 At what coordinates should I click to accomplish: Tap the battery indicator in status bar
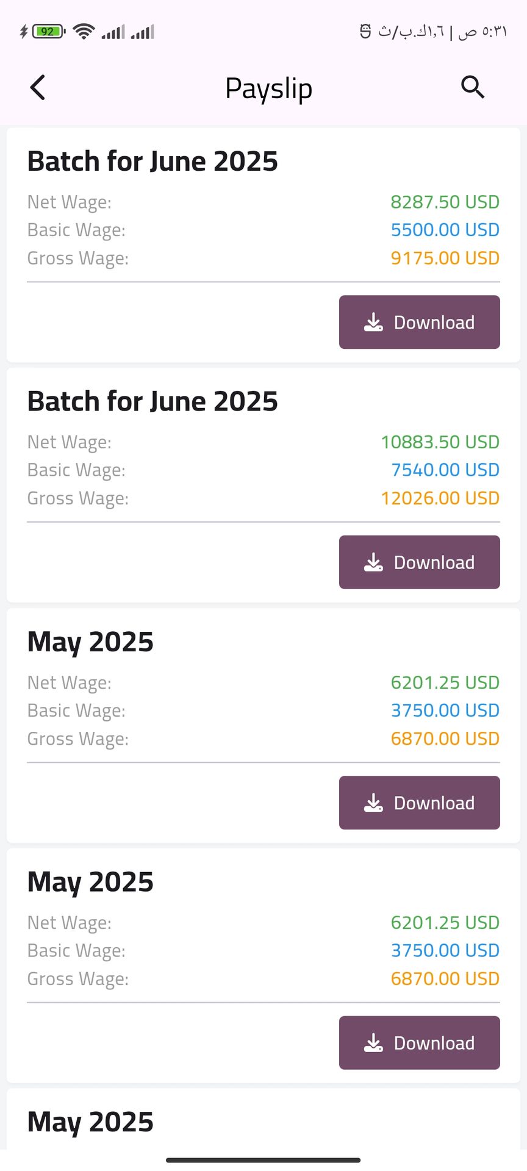(48, 31)
